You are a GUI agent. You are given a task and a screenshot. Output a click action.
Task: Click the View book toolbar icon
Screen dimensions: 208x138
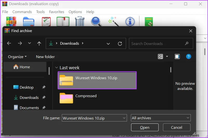pos(63,22)
